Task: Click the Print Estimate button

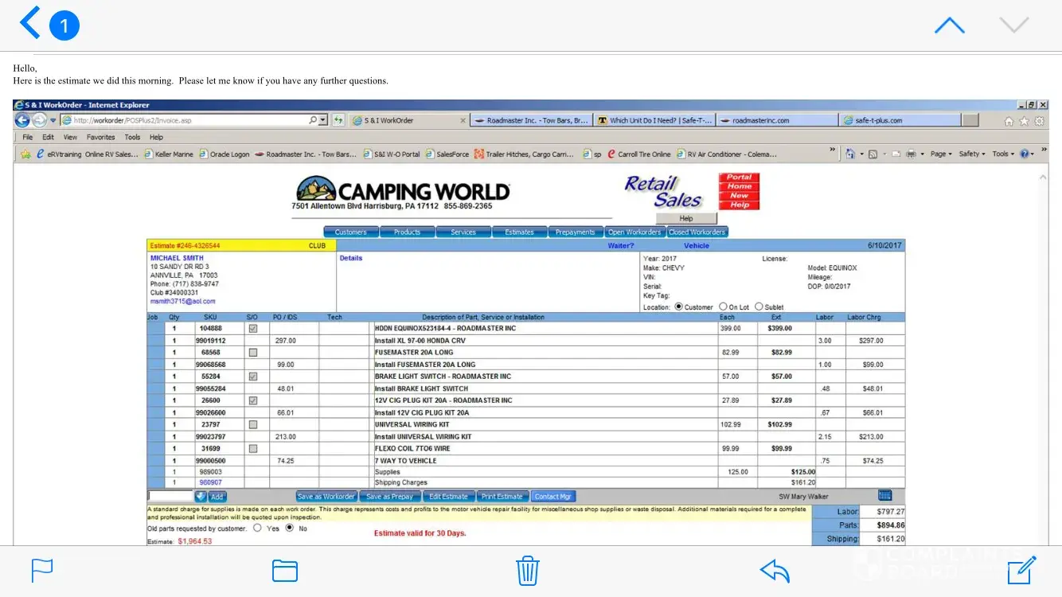Action: 502,497
